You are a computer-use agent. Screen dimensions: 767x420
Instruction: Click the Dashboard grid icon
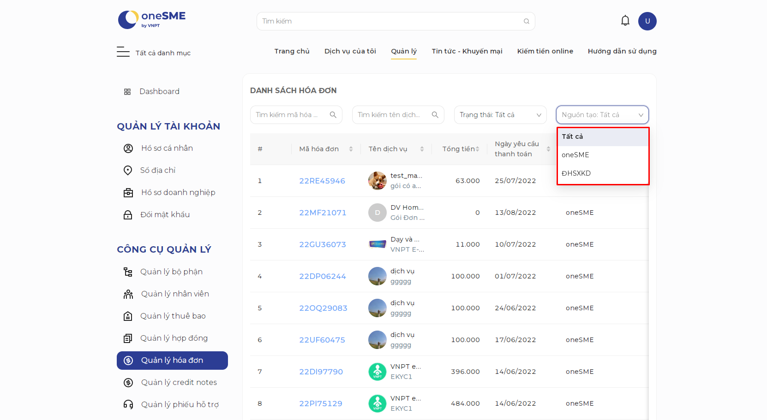[x=127, y=92]
